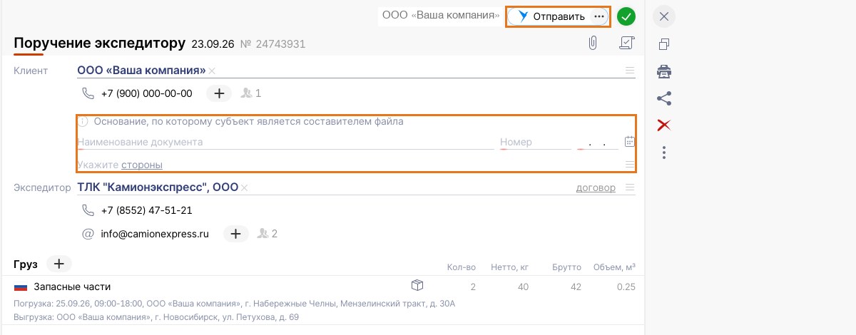This screenshot has width=856, height=335.
Task: Click the green checkmark confirm icon
Action: coord(626,16)
